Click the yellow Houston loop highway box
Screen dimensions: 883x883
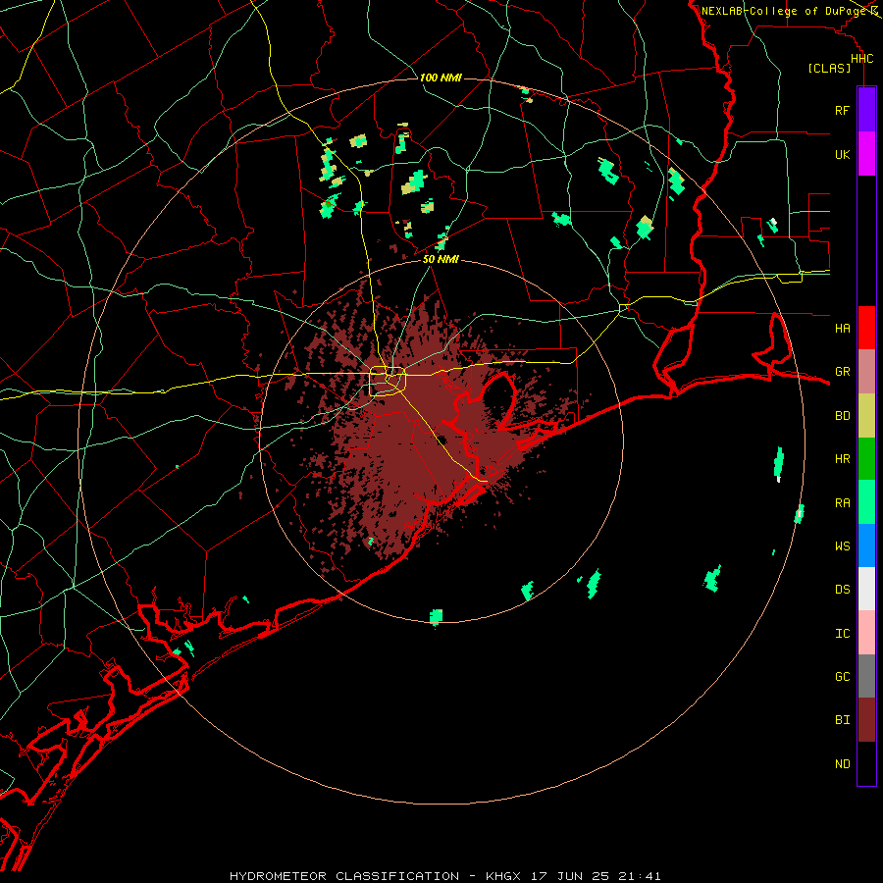(x=388, y=382)
